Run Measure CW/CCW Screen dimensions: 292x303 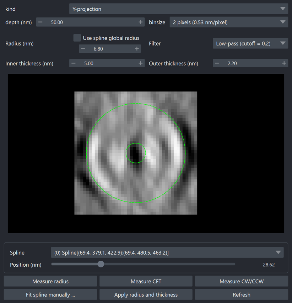pyautogui.click(x=242, y=281)
